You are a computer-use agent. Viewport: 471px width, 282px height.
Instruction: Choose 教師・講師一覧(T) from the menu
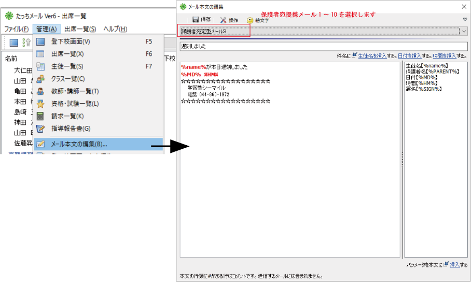99,91
